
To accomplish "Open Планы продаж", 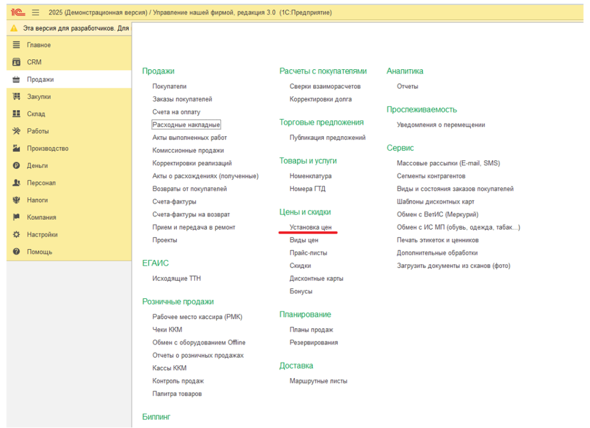I will point(311,330).
